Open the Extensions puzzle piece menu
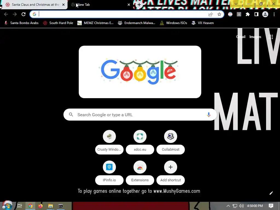Screen dimensions: 280x210 point(248,14)
